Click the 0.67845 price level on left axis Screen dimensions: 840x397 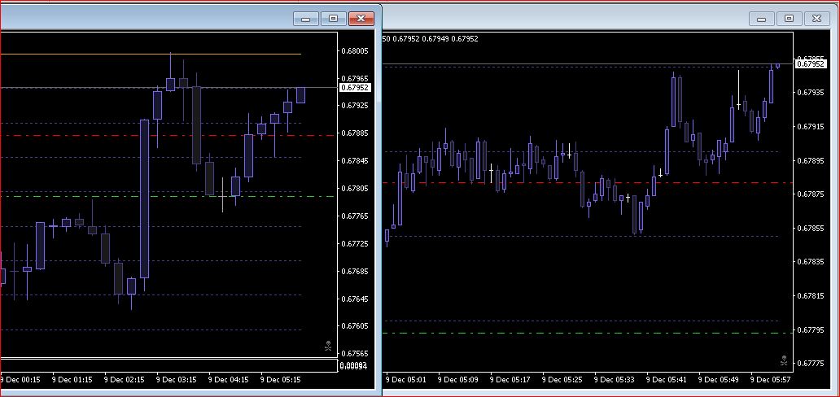coord(355,161)
